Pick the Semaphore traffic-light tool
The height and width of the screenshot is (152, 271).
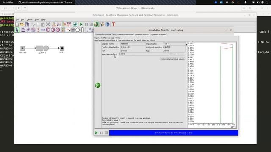pos(63,30)
